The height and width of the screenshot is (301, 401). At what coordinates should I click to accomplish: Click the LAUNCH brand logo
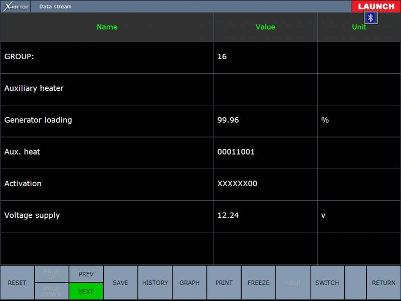pos(376,7)
